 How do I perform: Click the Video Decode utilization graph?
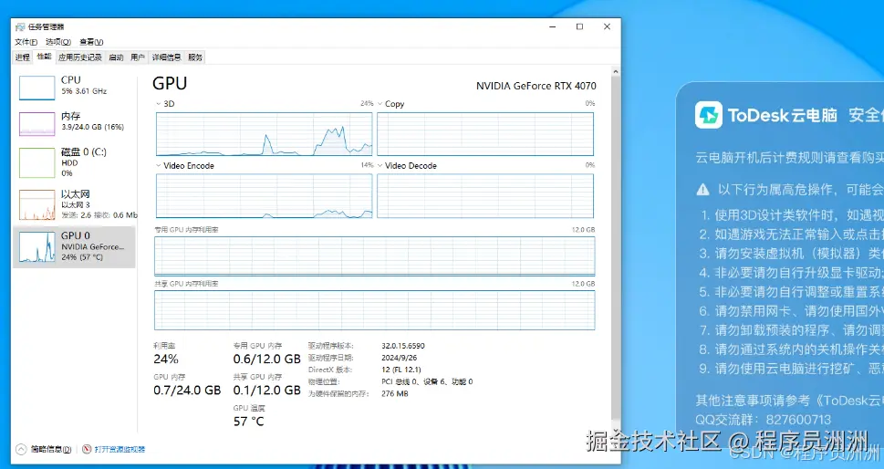485,195
